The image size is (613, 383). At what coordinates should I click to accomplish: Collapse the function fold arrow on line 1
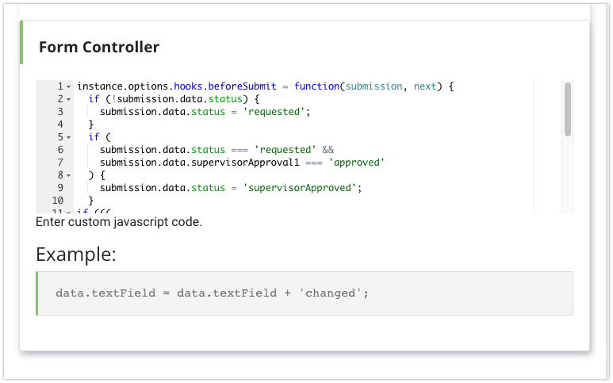pos(69,86)
